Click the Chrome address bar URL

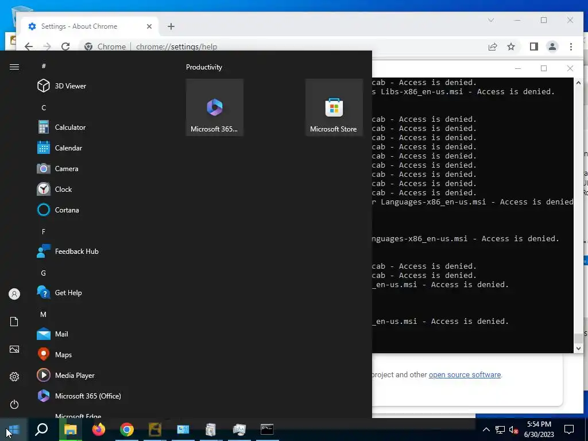click(176, 47)
